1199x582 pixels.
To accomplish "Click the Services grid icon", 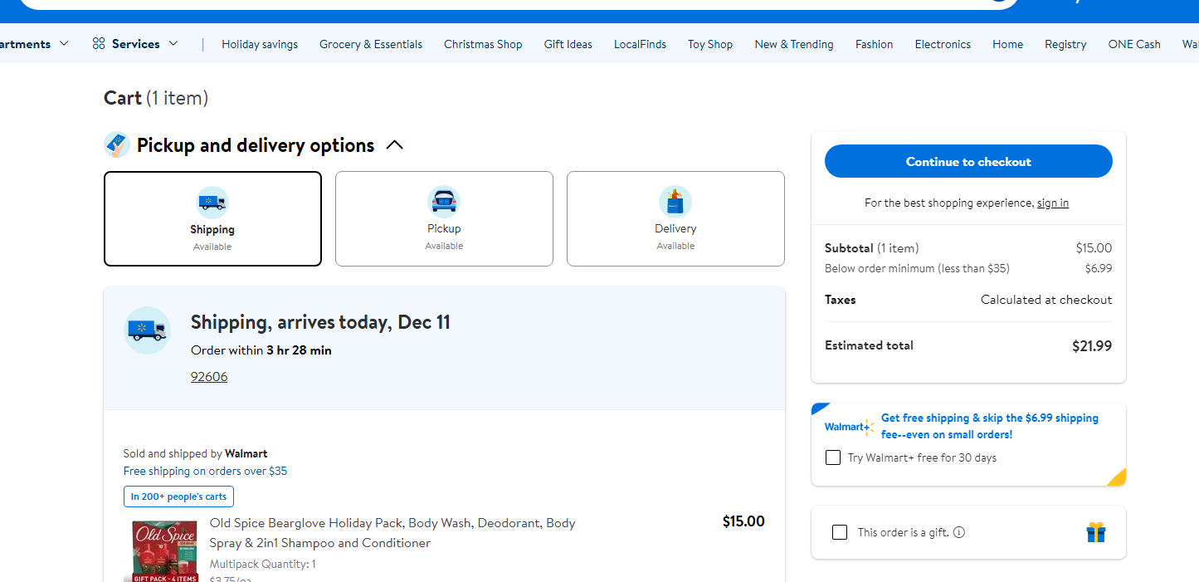I will click(99, 44).
